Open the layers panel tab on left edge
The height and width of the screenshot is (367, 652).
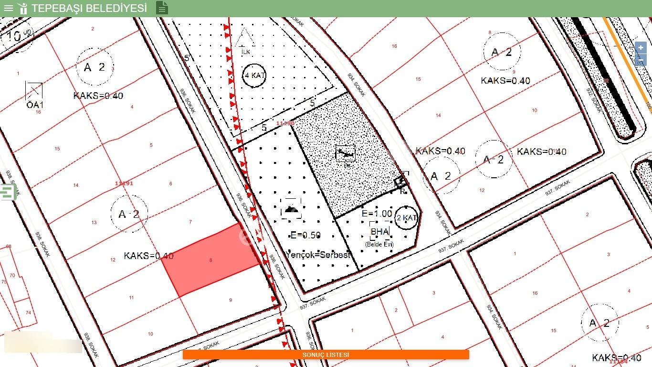pyautogui.click(x=8, y=192)
